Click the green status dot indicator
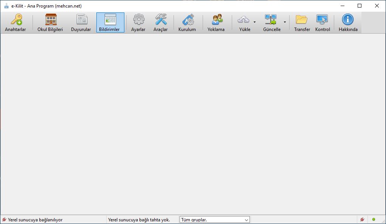The image size is (386, 224). (374, 219)
